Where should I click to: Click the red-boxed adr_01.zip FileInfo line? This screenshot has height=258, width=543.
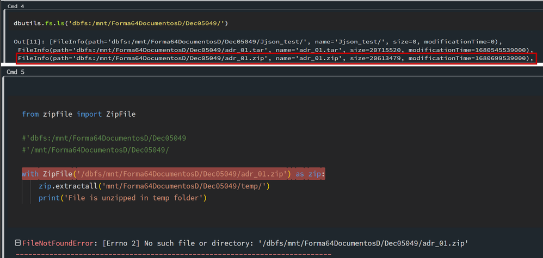pyautogui.click(x=272, y=59)
